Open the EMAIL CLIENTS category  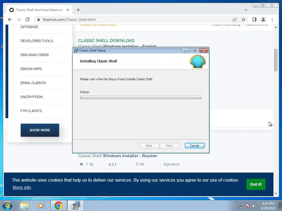tap(33, 83)
